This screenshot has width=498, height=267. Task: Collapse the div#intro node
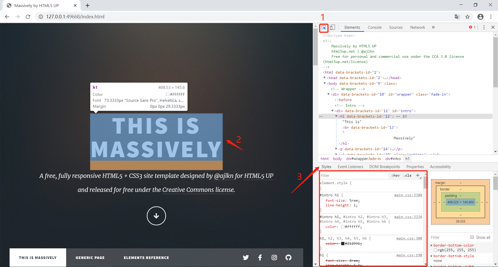coord(332,111)
